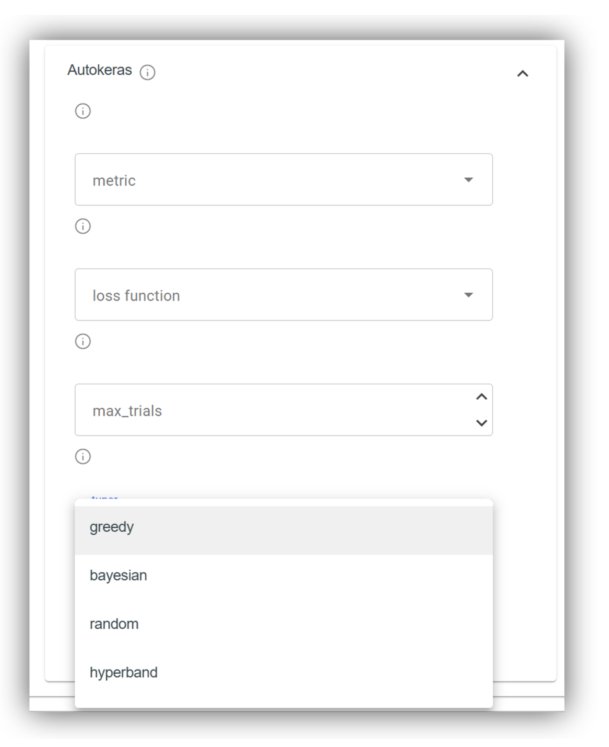Select the greedy tuner option
Image resolution: width=609 pixels, height=747 pixels.
112,527
